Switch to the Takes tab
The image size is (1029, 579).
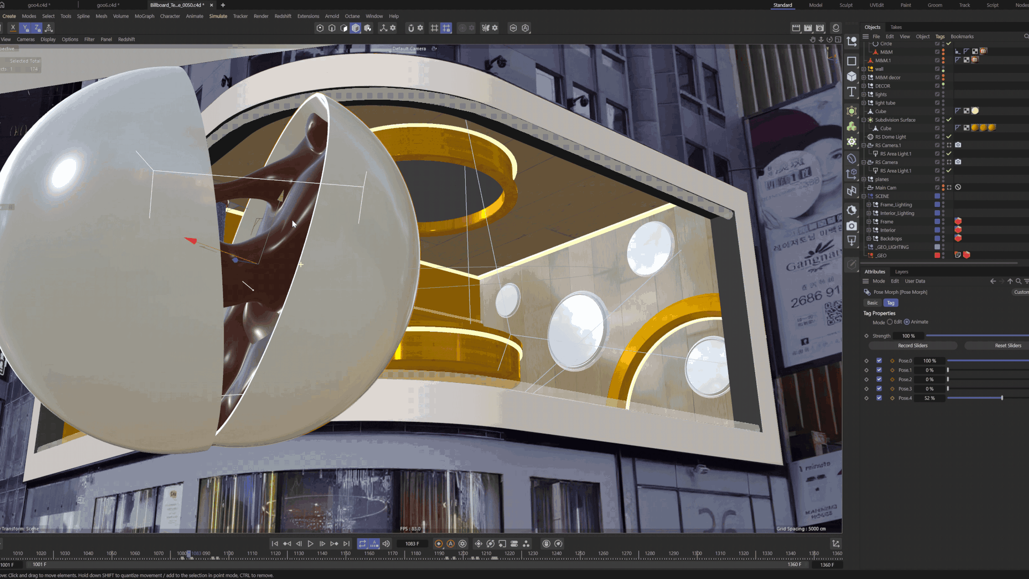click(896, 27)
